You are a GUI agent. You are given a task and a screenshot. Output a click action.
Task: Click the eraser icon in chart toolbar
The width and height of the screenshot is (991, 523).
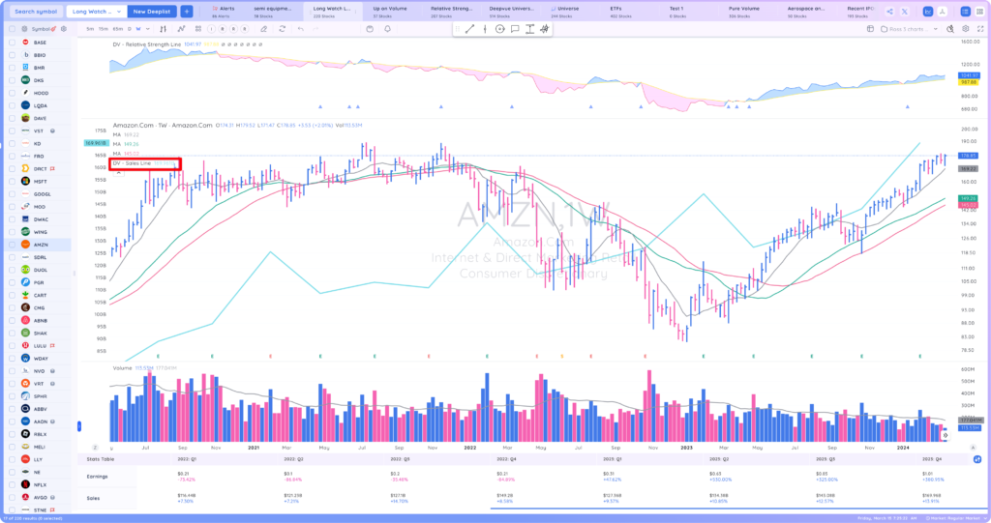(x=263, y=29)
